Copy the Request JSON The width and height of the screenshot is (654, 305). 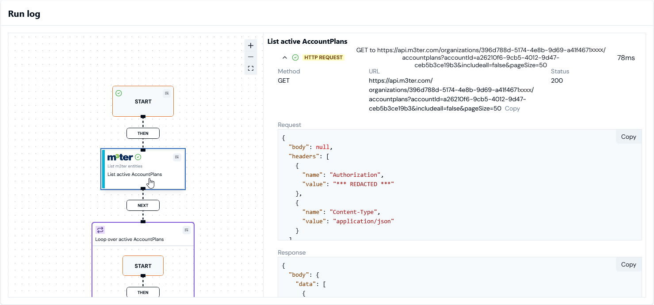tap(628, 137)
